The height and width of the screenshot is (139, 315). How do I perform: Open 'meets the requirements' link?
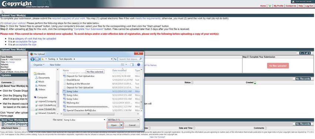(147, 18)
